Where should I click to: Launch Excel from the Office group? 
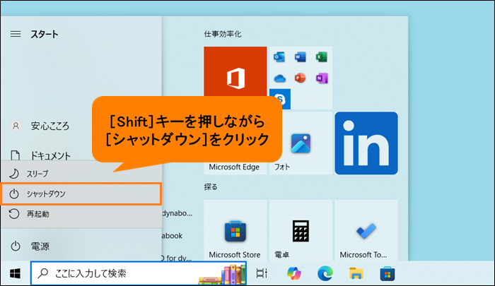(321, 57)
